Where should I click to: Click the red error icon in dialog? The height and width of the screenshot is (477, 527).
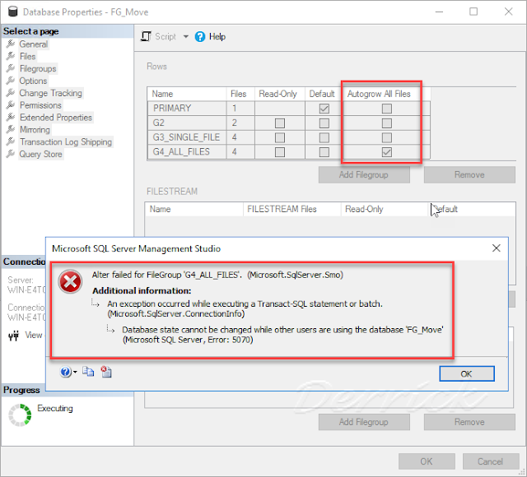[70, 281]
